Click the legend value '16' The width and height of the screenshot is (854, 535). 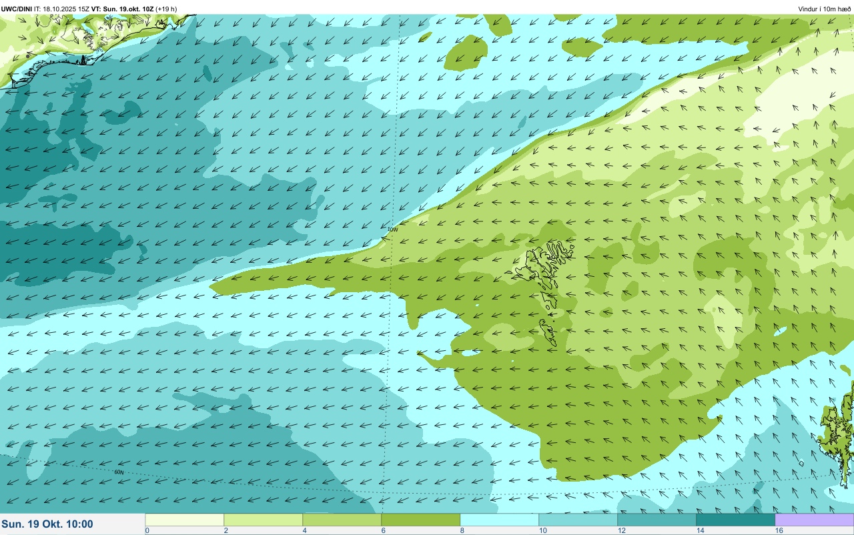[779, 530]
